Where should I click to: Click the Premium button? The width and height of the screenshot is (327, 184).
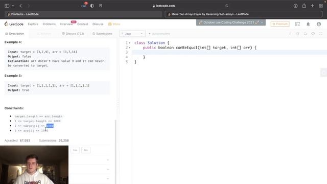tap(280, 24)
